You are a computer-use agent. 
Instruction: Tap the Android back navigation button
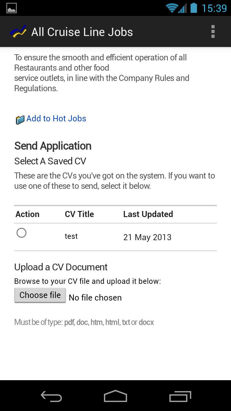click(x=51, y=396)
